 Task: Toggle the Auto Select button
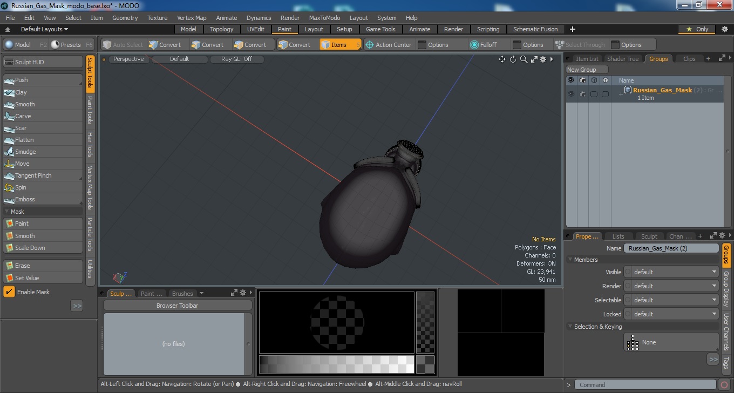pyautogui.click(x=123, y=45)
